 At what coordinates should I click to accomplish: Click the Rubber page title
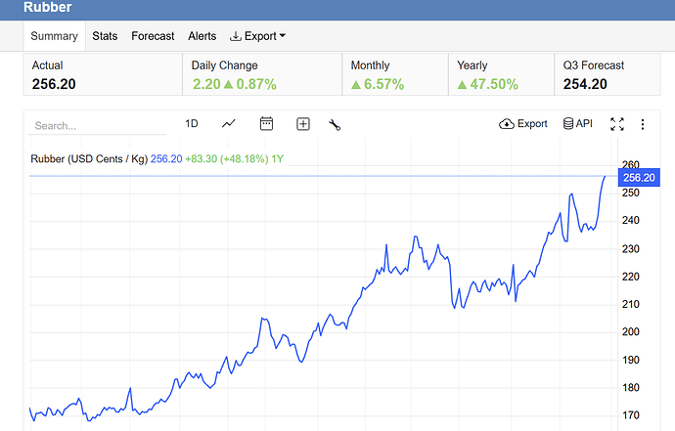coord(47,7)
